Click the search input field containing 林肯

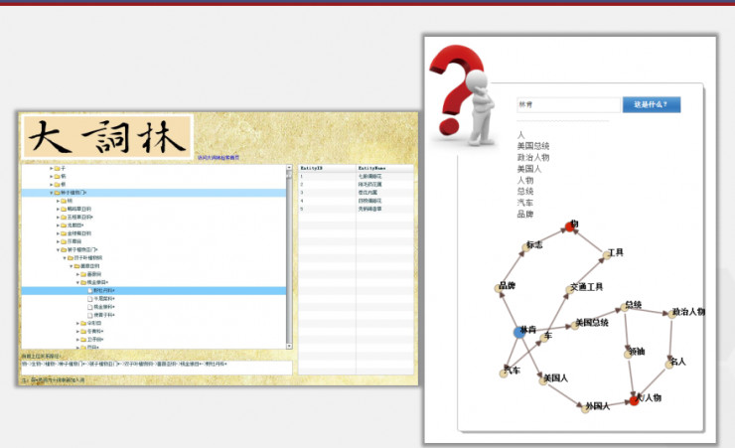click(566, 104)
